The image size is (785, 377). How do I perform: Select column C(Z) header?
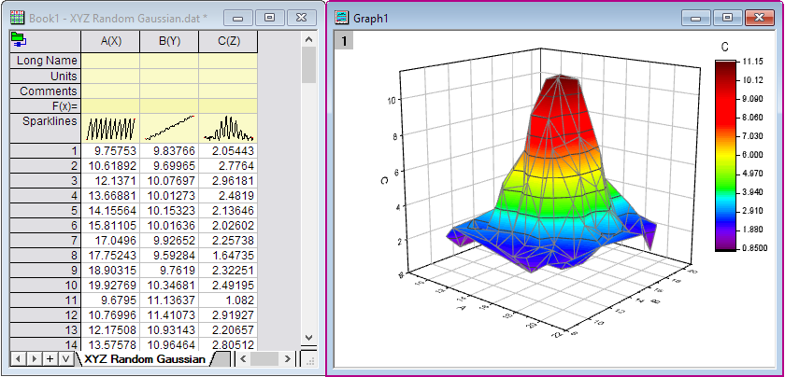tap(227, 41)
